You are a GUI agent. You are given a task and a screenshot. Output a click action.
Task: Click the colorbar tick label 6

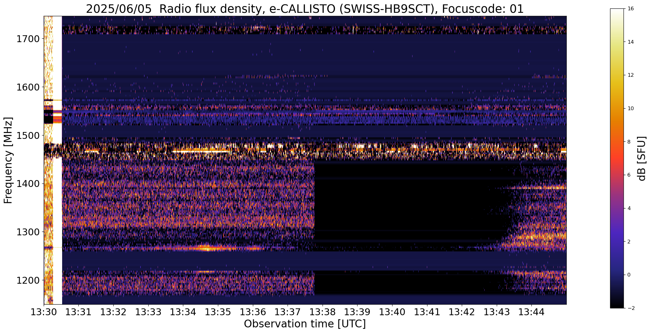pos(629,175)
